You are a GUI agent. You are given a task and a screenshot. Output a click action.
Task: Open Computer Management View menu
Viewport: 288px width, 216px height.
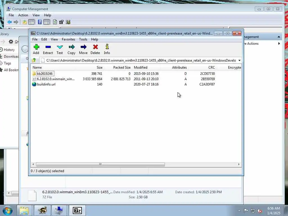coord(36,15)
